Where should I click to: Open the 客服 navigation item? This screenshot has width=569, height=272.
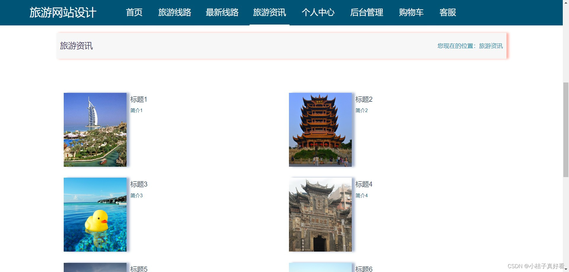pyautogui.click(x=447, y=12)
